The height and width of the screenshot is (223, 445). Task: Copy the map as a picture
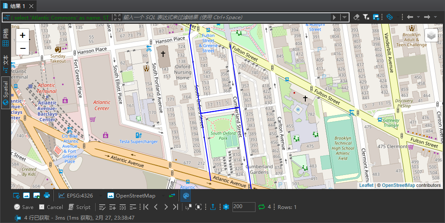coord(26,195)
